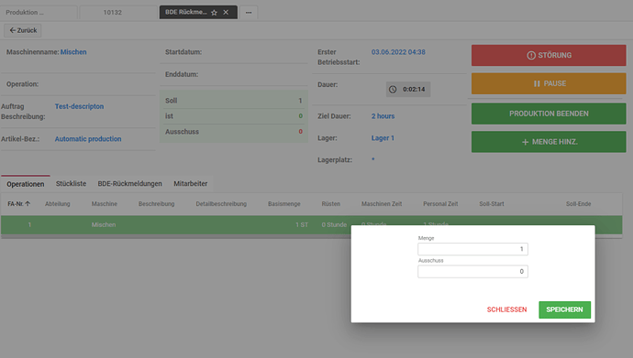Viewport: 633px width, 358px height.
Task: Click PRODUKTION BEENDEN button
Action: [x=549, y=114]
